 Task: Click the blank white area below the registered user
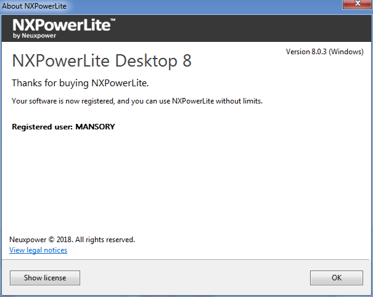[x=185, y=179]
